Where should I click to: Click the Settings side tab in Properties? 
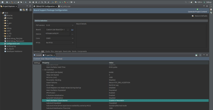(37, 63)
